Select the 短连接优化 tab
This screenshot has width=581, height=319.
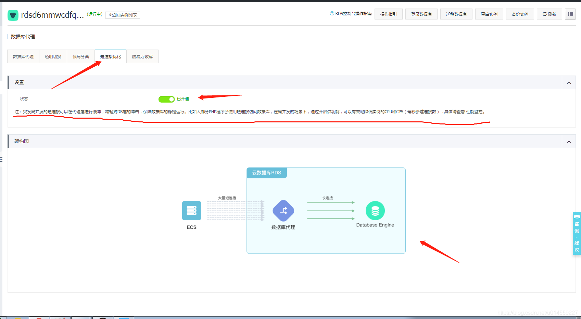[x=111, y=57]
